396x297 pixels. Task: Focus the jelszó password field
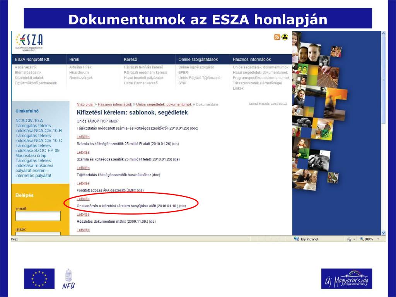point(38,234)
